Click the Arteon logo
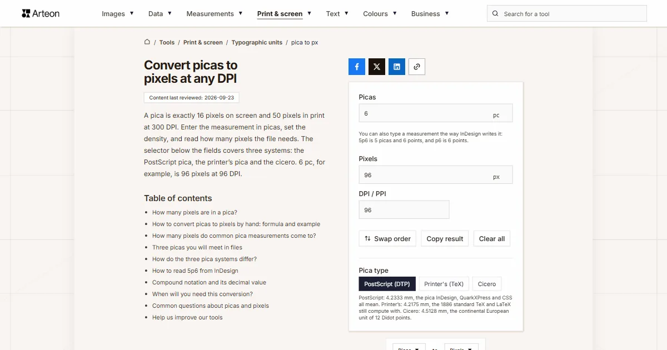Image resolution: width=667 pixels, height=350 pixels. [x=41, y=13]
